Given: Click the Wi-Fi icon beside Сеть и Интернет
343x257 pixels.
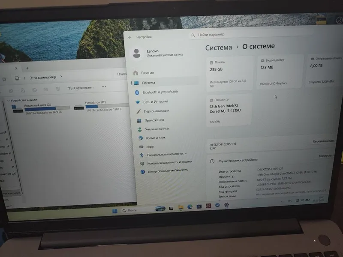Looking at the screenshot, I should (x=138, y=102).
